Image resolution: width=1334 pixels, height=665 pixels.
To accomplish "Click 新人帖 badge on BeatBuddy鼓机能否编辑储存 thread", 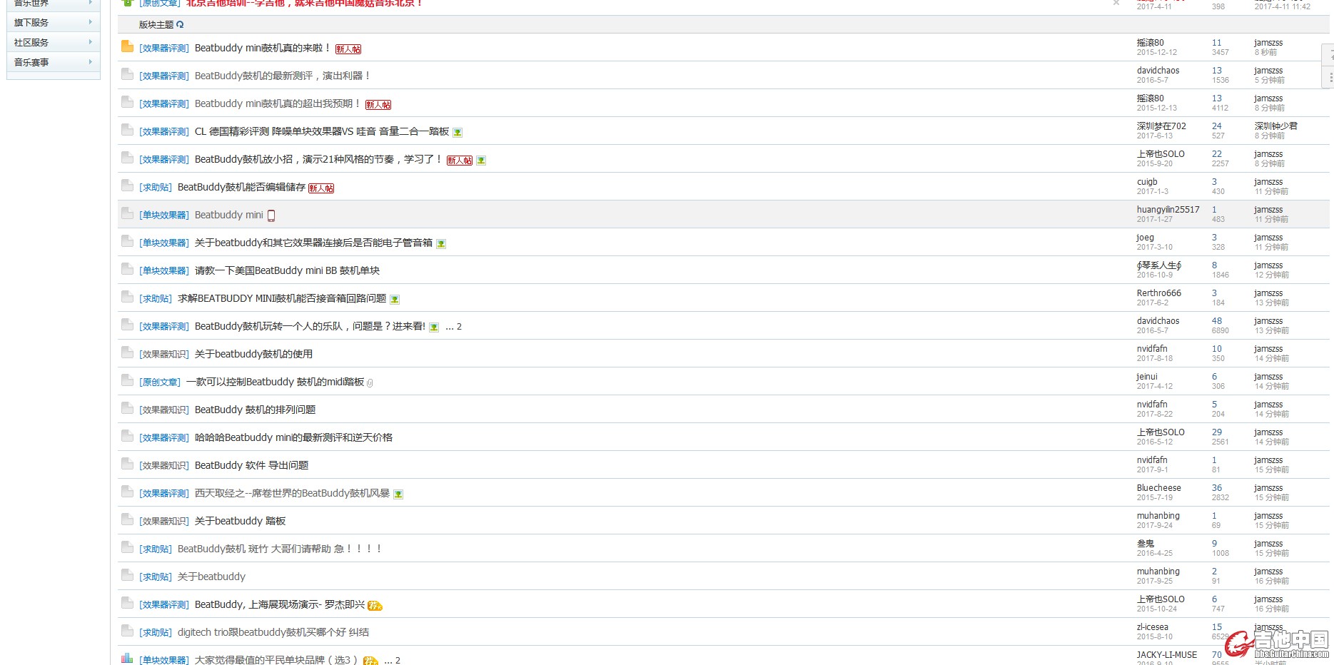I will (x=321, y=188).
